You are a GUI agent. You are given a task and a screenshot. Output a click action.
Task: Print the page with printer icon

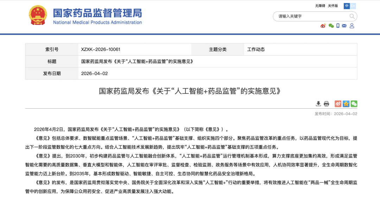[x=327, y=104]
